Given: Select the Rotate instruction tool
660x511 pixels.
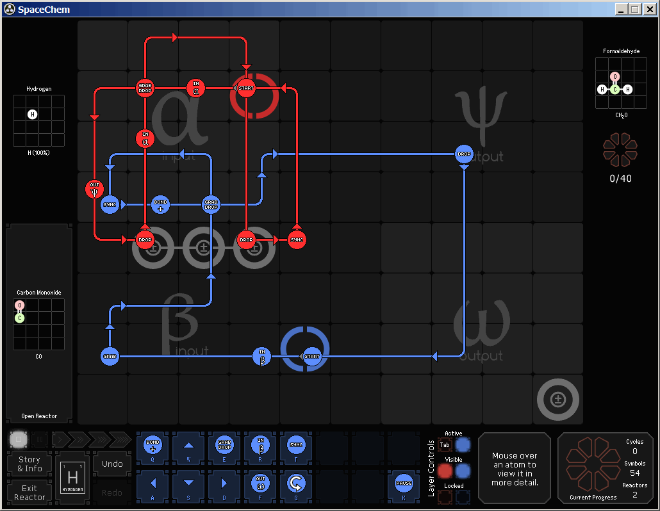Looking at the screenshot, I should (296, 482).
